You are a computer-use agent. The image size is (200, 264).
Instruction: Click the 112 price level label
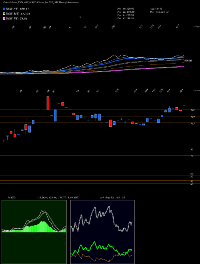coord(192,124)
